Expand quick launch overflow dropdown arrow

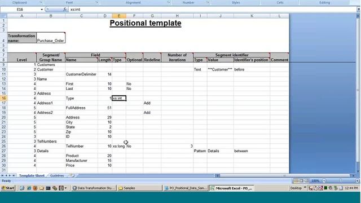tap(65, 188)
